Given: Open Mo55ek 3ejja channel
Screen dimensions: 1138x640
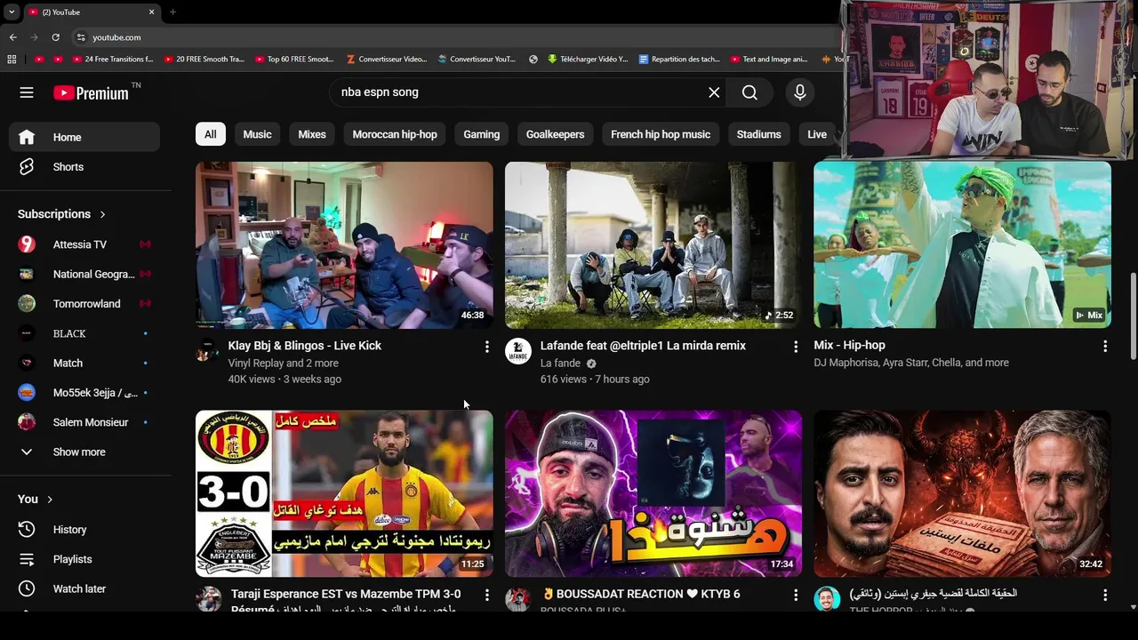Looking at the screenshot, I should point(84,392).
